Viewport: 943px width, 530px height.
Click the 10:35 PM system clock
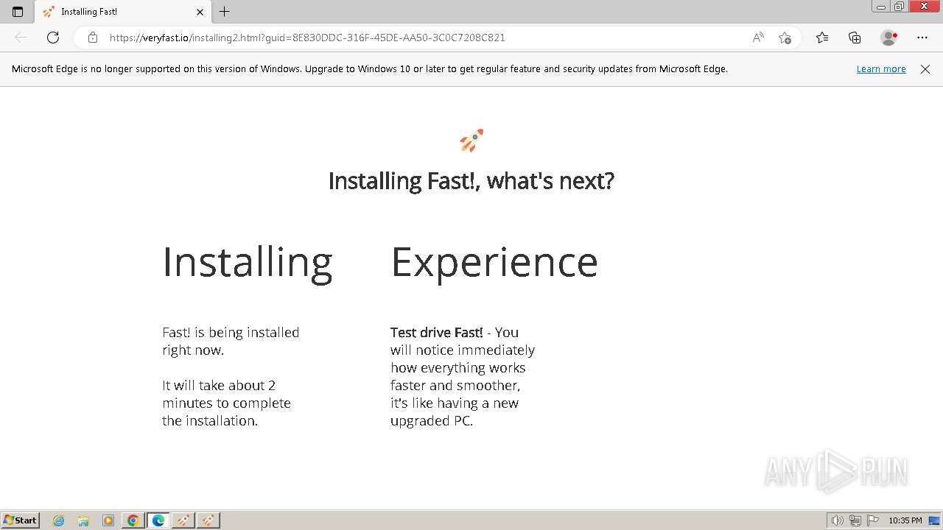[x=905, y=520]
